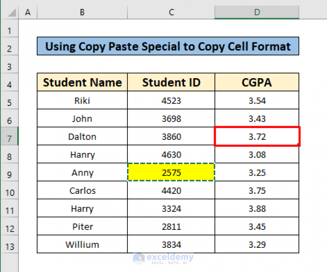
Task: Select column B header
Action: (82, 12)
